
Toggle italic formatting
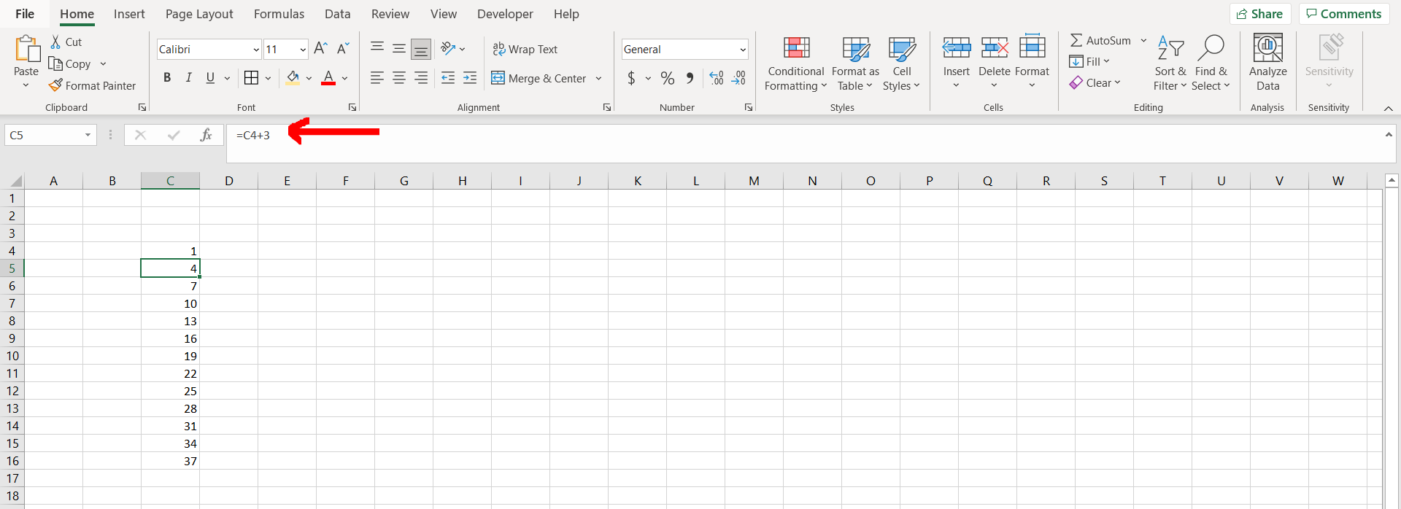(188, 78)
